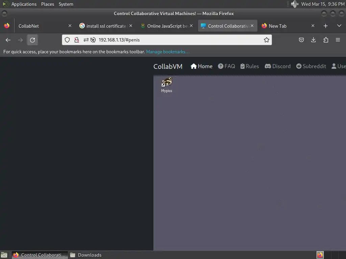Go back with the browser back arrow
This screenshot has height=259, width=346.
click(8, 40)
